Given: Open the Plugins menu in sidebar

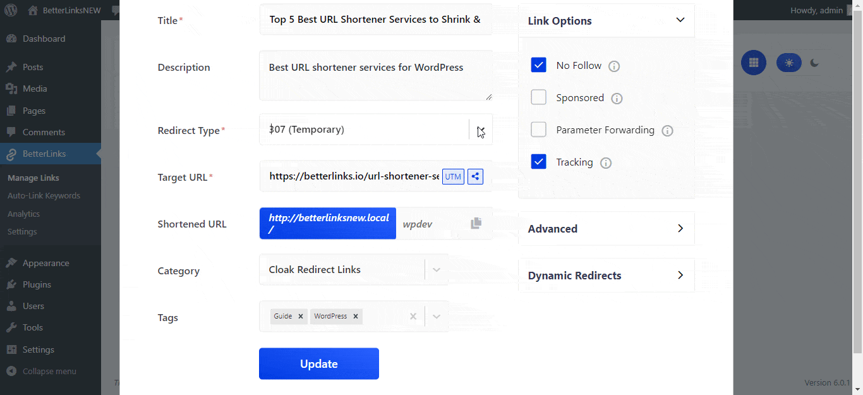Looking at the screenshot, I should [x=37, y=284].
